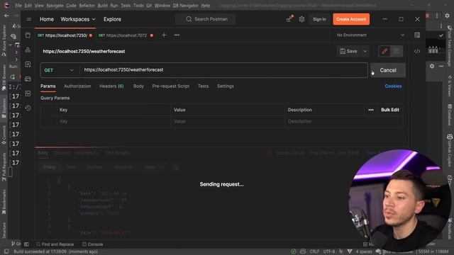Click the pencil edit icon beside Save
Viewport: 454px width, 255px height.
click(x=384, y=52)
